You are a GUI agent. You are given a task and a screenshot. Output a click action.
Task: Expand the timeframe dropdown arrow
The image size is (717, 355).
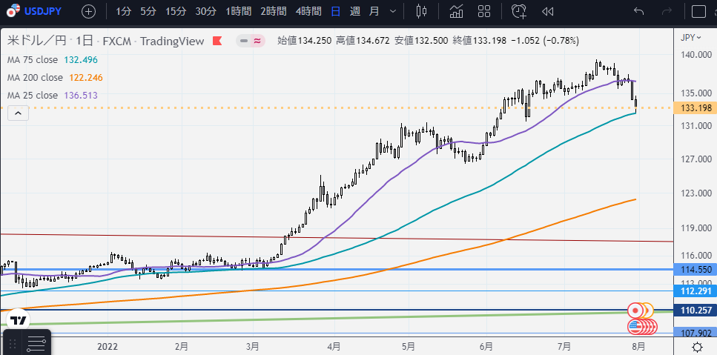393,11
